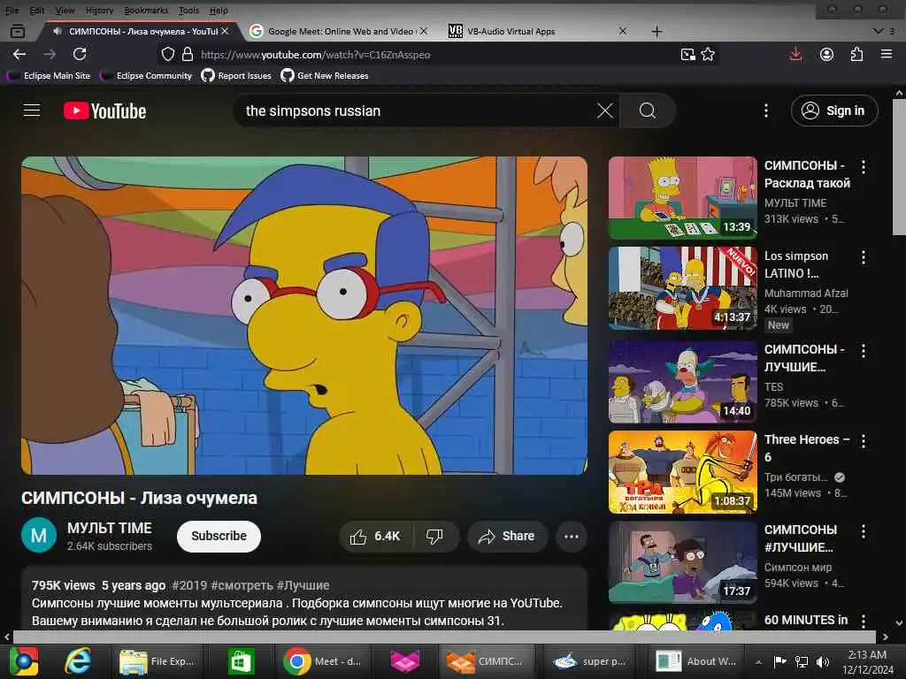This screenshot has height=679, width=906.
Task: Open the About W... taskbar window
Action: click(697, 661)
